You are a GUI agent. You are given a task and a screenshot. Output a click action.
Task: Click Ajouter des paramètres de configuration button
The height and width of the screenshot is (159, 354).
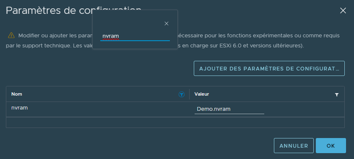click(x=269, y=68)
